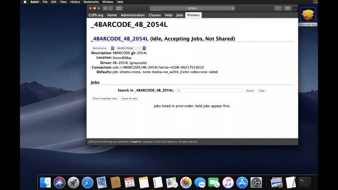The width and height of the screenshot is (338, 190).
Task: Open TextEdit paper icon in dock
Action: [291, 183]
